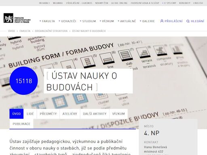The width and height of the screenshot is (207, 155).
Task: Expand the Fakulta main menu
Action: pos(47,21)
